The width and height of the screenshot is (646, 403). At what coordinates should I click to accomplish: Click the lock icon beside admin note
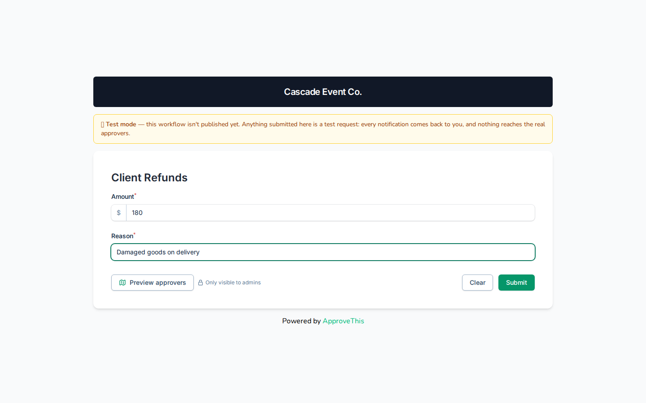click(x=201, y=283)
